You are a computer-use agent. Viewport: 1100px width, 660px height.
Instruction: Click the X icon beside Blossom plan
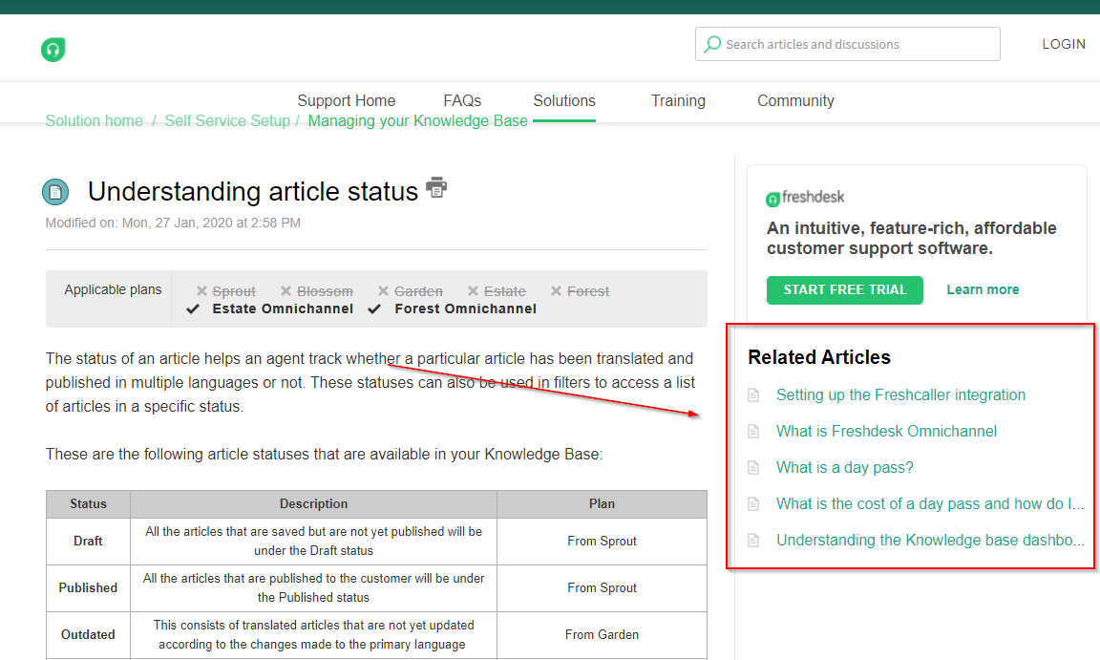click(286, 291)
